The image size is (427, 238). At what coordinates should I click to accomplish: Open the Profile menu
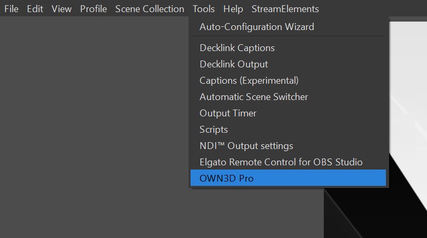pyautogui.click(x=93, y=9)
